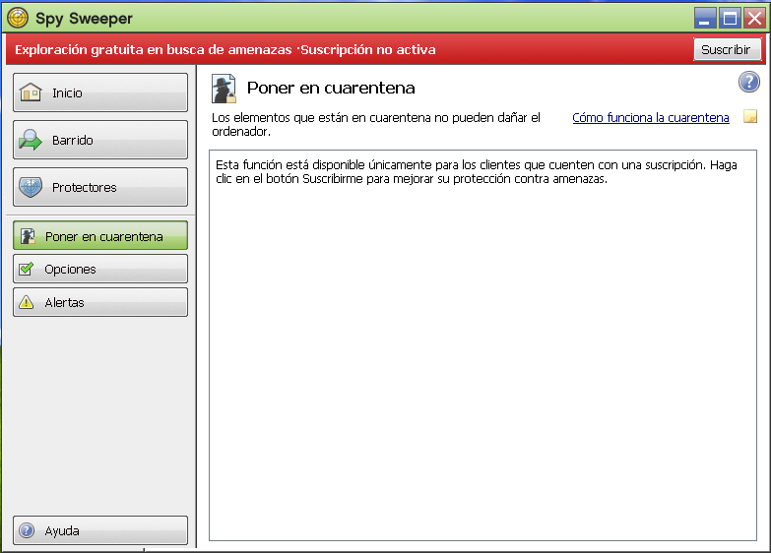Show the Alertas section

coord(100,302)
